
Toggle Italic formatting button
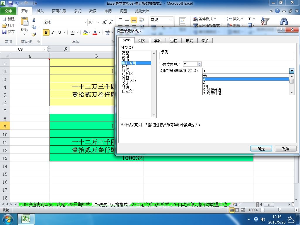click(53, 33)
